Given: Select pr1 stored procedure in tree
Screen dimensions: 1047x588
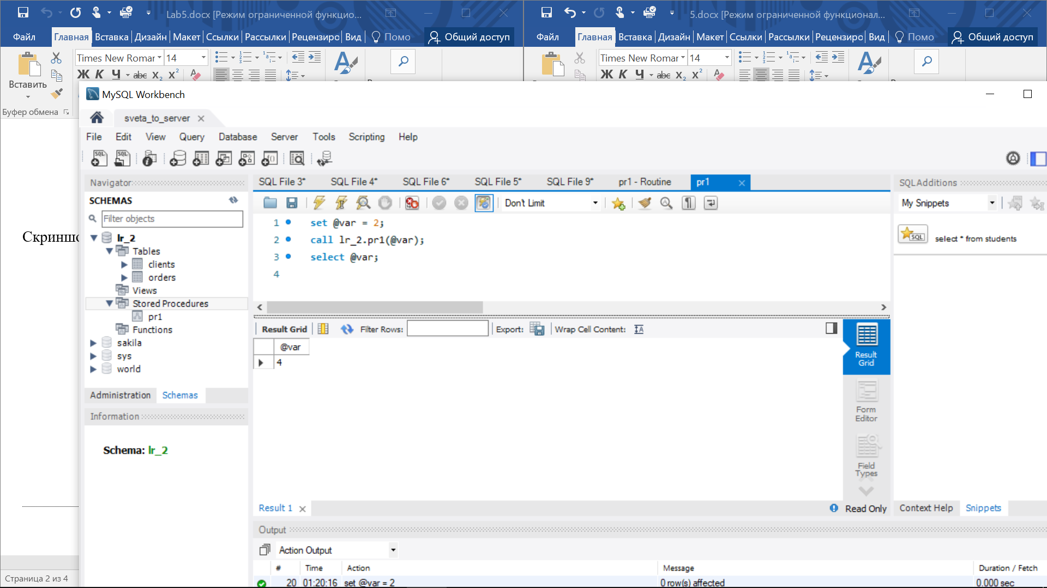Looking at the screenshot, I should (155, 317).
